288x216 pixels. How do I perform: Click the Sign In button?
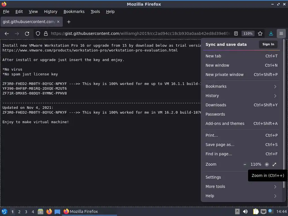(268, 44)
